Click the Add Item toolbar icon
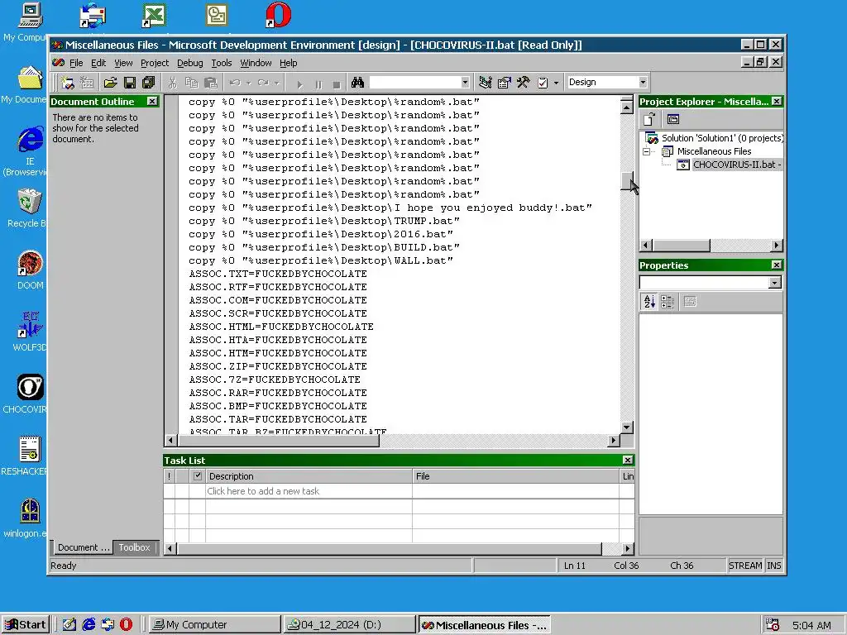847x635 pixels. [x=86, y=83]
